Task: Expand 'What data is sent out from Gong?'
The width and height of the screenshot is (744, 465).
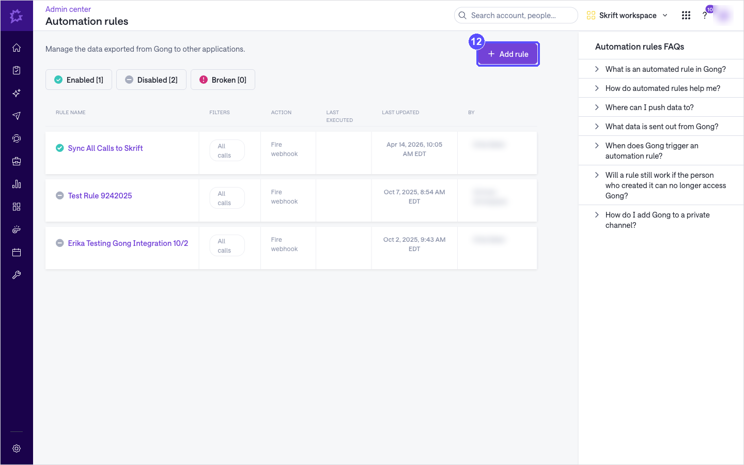Action: [x=661, y=127]
